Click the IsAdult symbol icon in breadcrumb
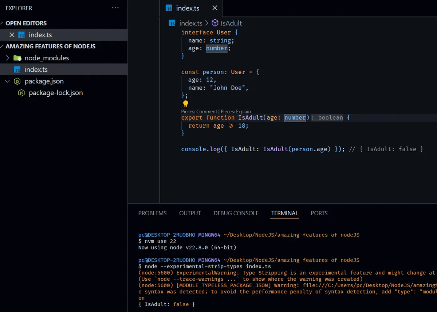Viewport: 437px width, 312px height. [215, 23]
